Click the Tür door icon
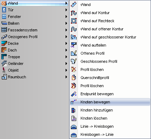This screenshot has height=139, width=151. [x=4, y=10]
